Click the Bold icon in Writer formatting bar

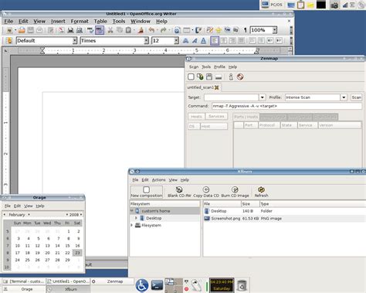(x=185, y=40)
